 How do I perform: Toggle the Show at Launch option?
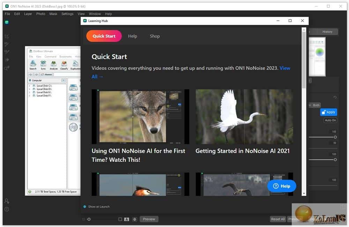[96, 206]
